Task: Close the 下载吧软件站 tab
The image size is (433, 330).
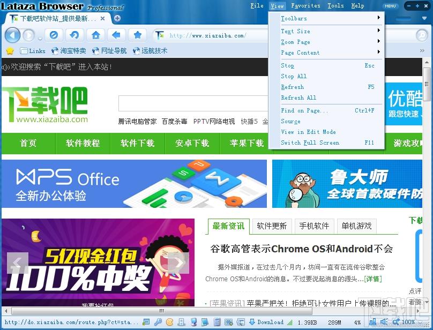Action: (102, 19)
